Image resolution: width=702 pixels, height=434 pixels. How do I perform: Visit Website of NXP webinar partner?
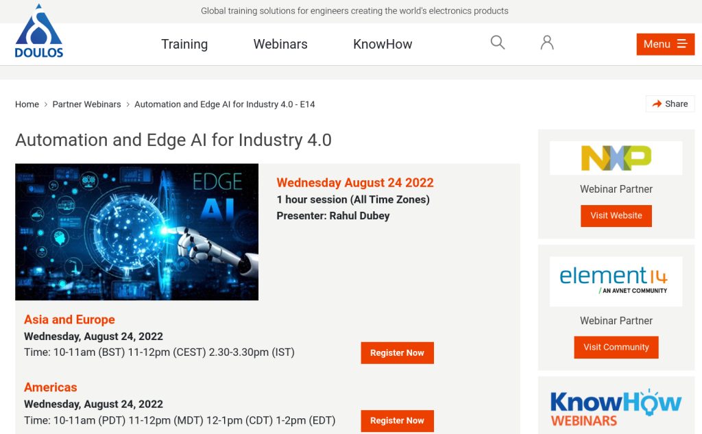coord(616,215)
